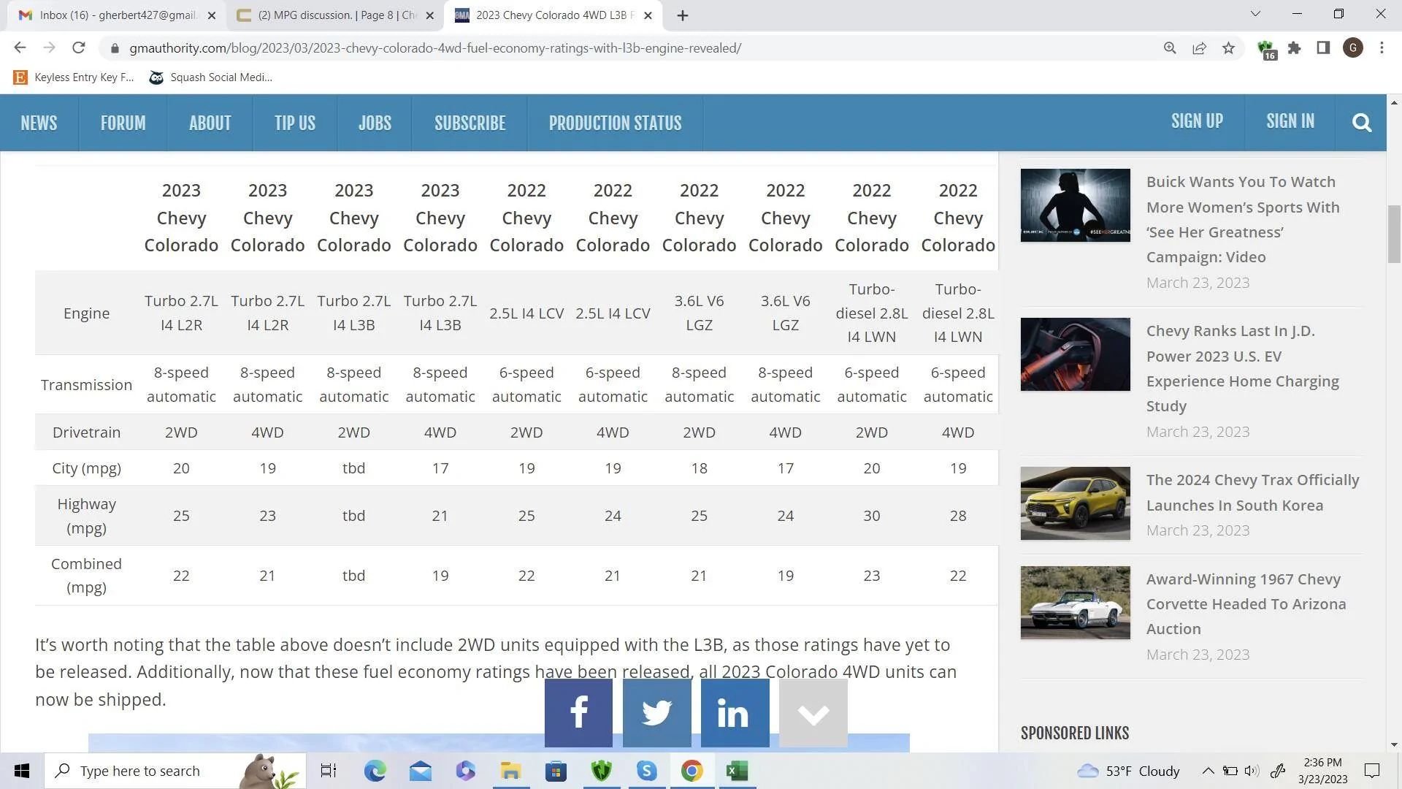Screen dimensions: 1402x789
Task: Click the page vertical scrollbar thumb
Action: [1394, 234]
